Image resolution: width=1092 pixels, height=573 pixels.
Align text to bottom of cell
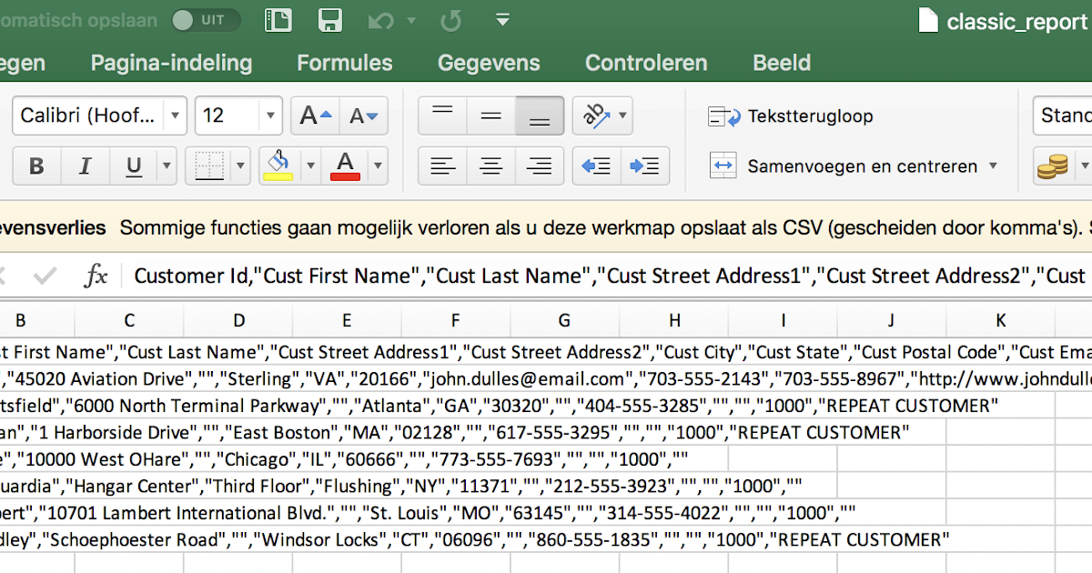[540, 116]
